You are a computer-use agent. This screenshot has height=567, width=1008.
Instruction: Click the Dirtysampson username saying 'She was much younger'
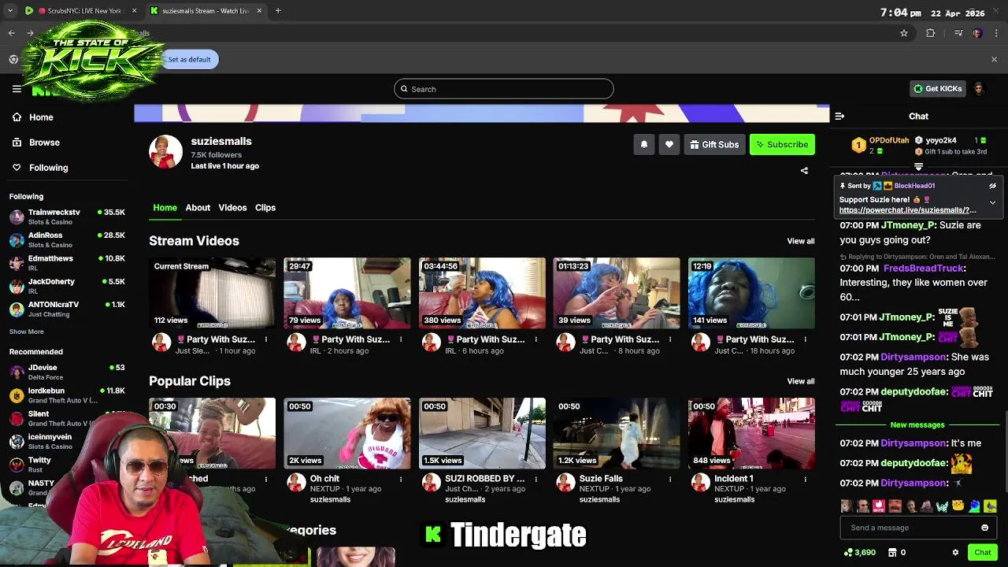click(x=913, y=357)
